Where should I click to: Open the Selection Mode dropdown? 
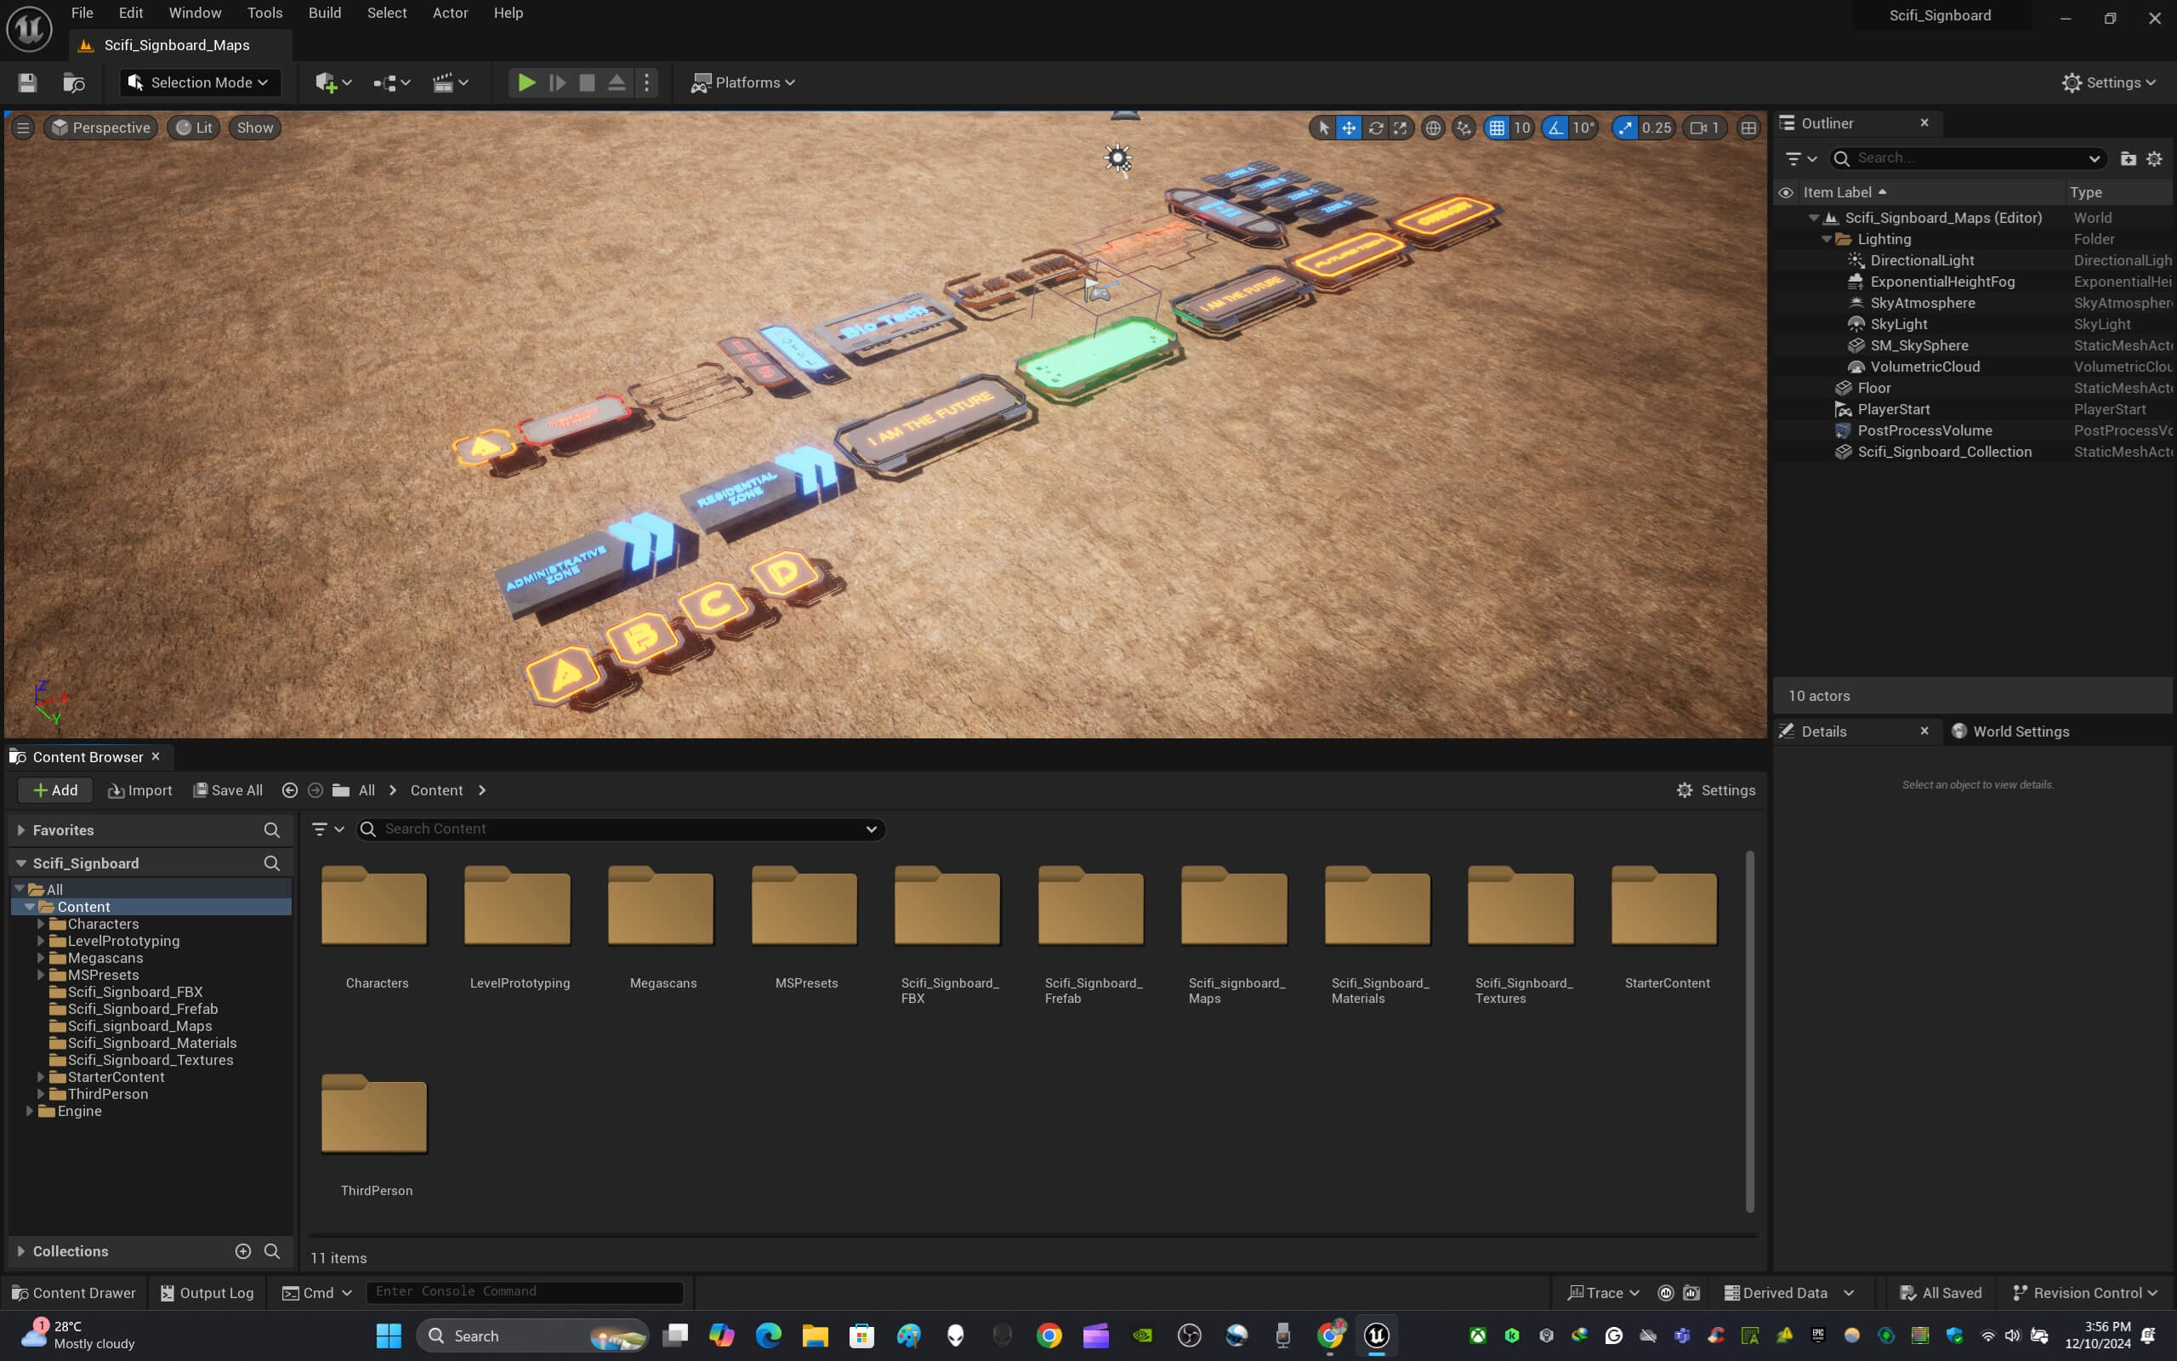point(200,83)
